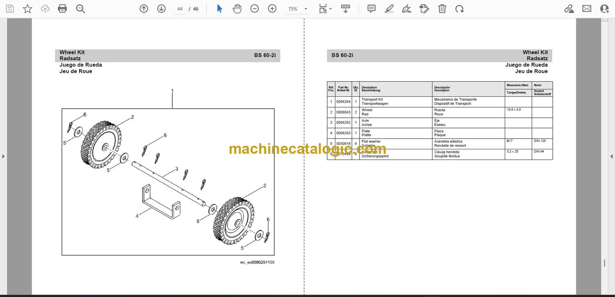This screenshot has width=615, height=297.
Task: Click the "B17" measurement value
Action: coord(510,141)
